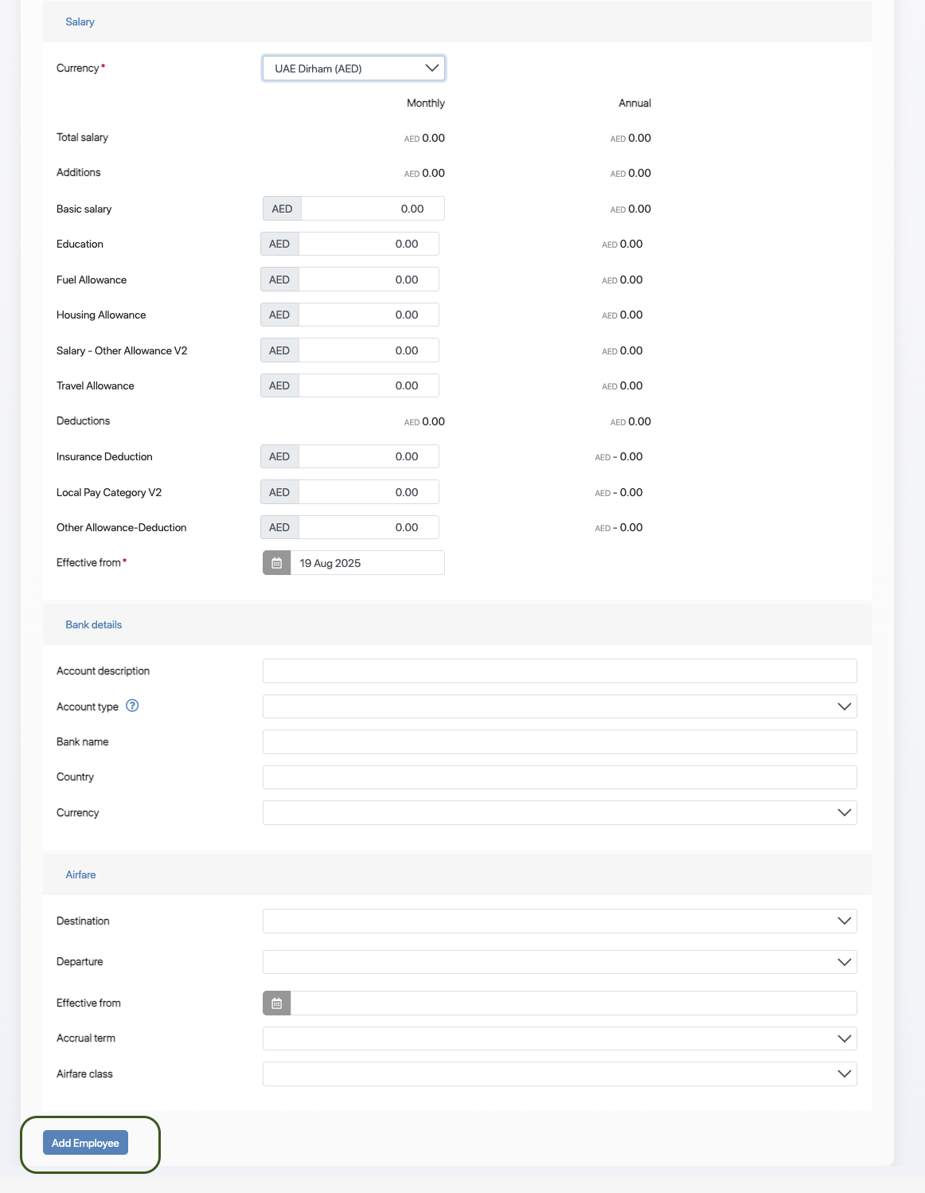This screenshot has height=1193, width=925.
Task: Click the Airfare effective from calendar icon
Action: coord(276,1003)
